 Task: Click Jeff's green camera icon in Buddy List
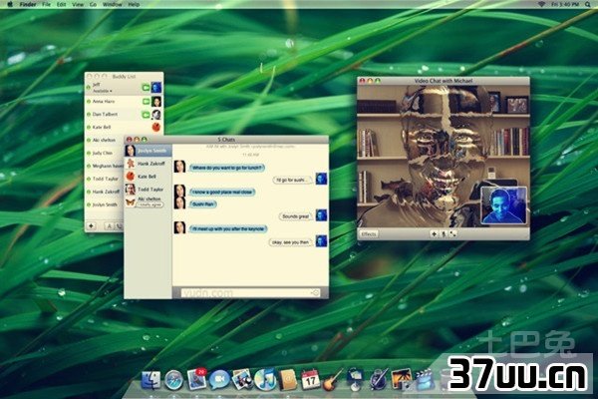pyautogui.click(x=146, y=88)
